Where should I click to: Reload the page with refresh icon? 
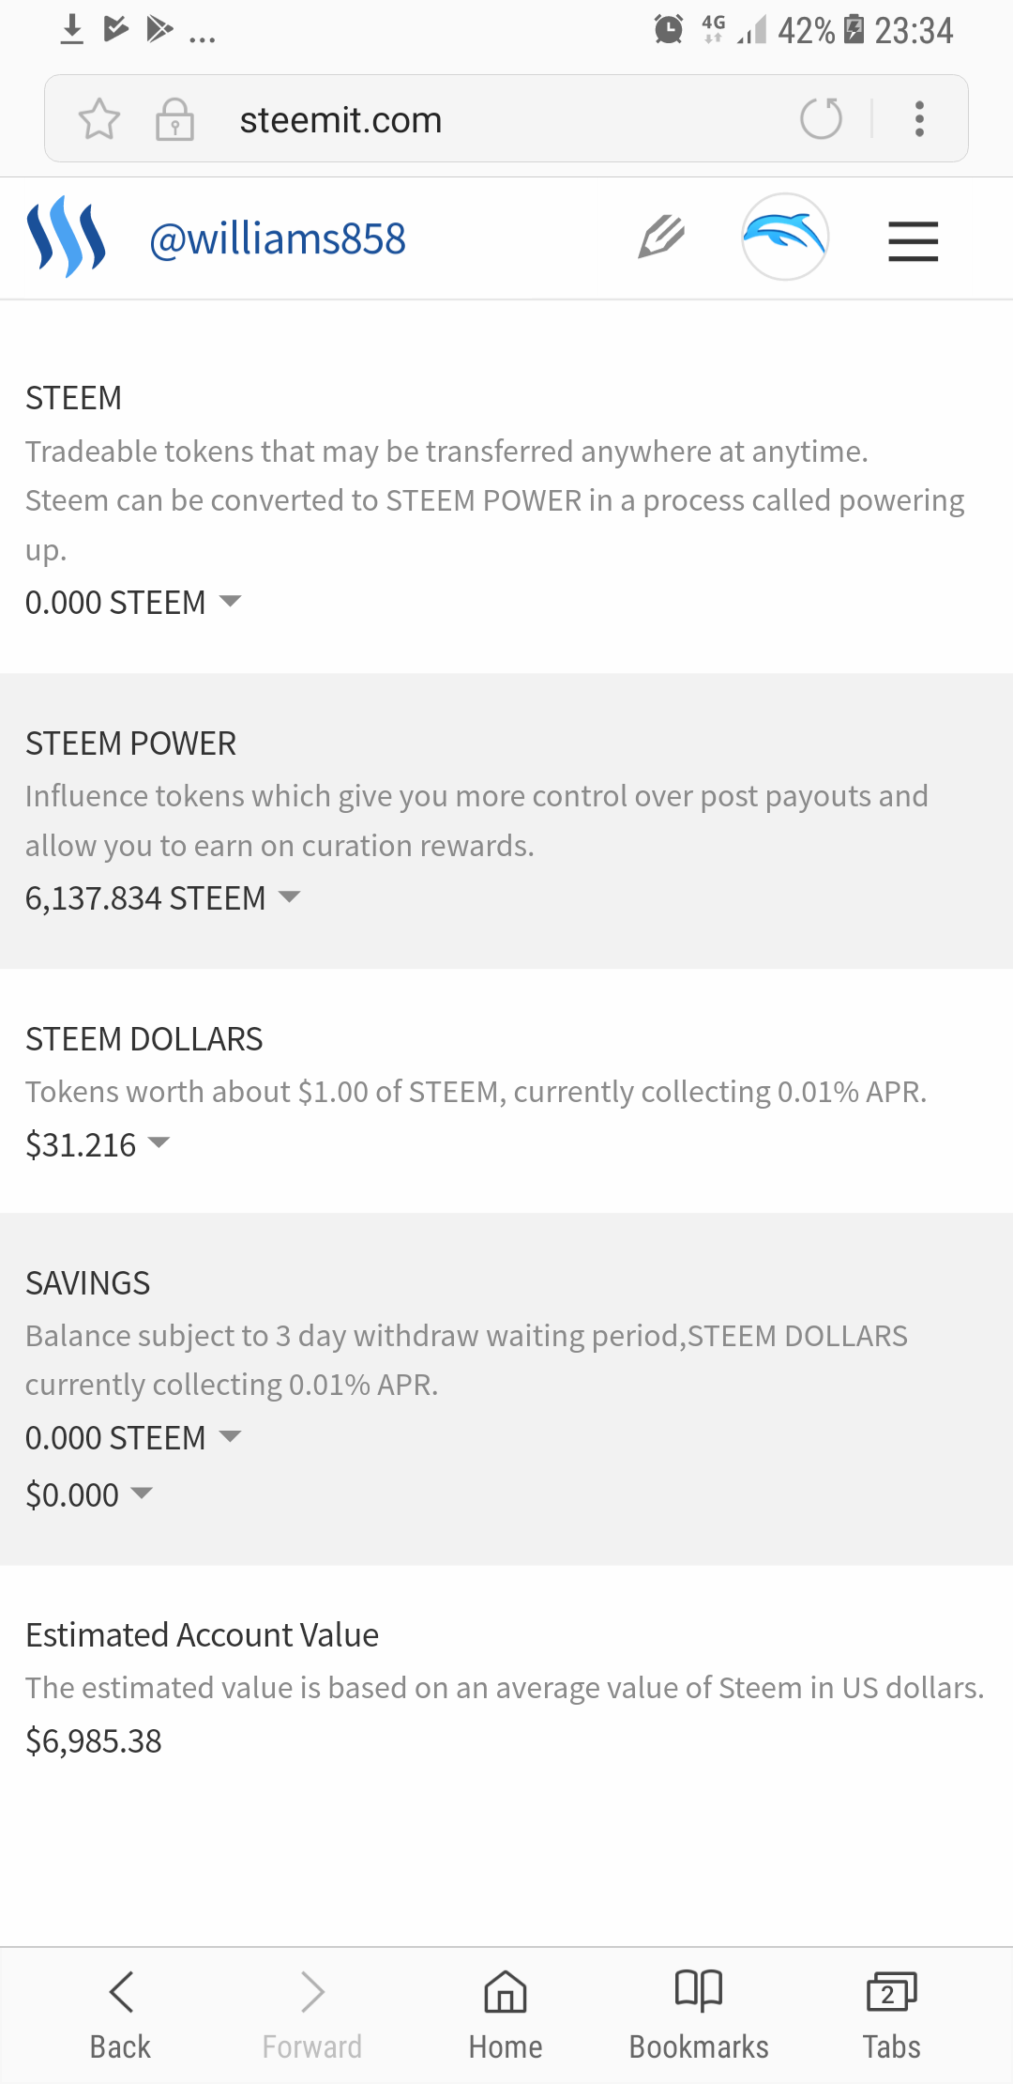(x=821, y=119)
